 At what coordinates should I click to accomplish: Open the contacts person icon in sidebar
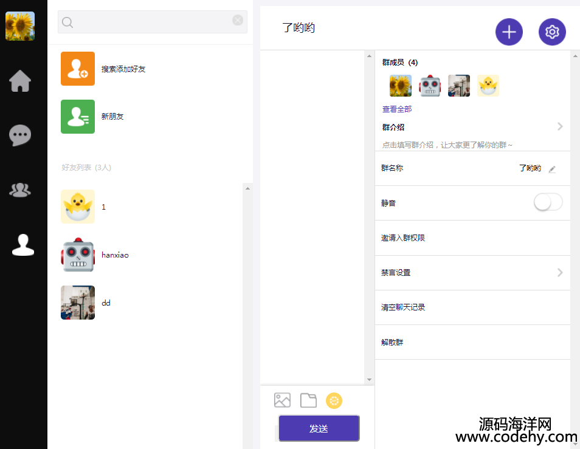coord(23,245)
